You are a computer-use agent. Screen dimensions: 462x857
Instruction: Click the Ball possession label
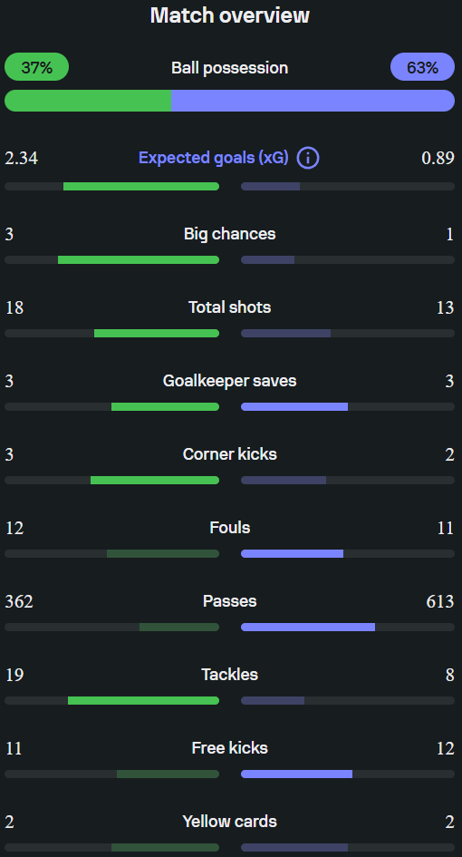(x=230, y=68)
